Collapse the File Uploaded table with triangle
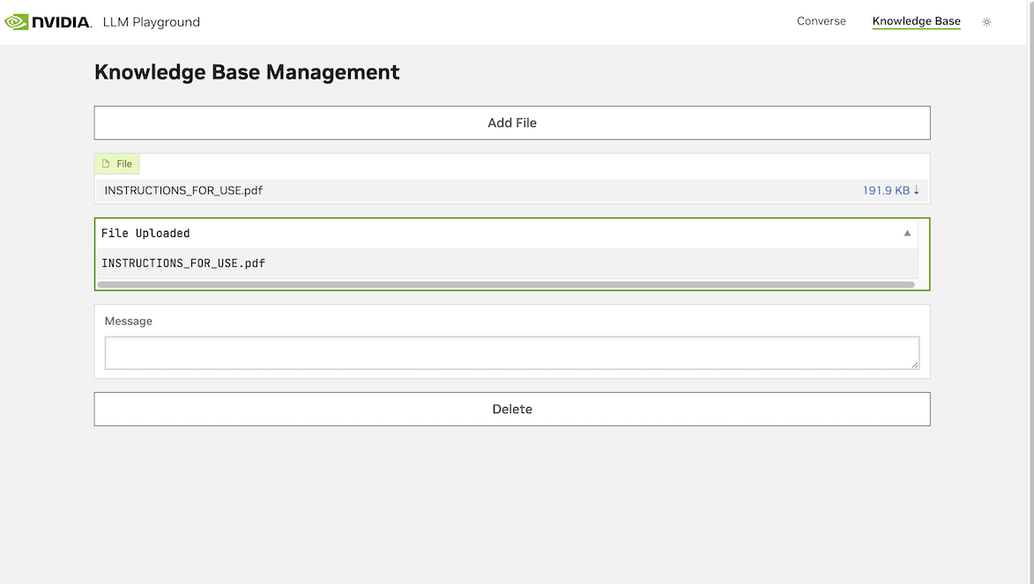The height and width of the screenshot is (584, 1034). pyautogui.click(x=907, y=233)
